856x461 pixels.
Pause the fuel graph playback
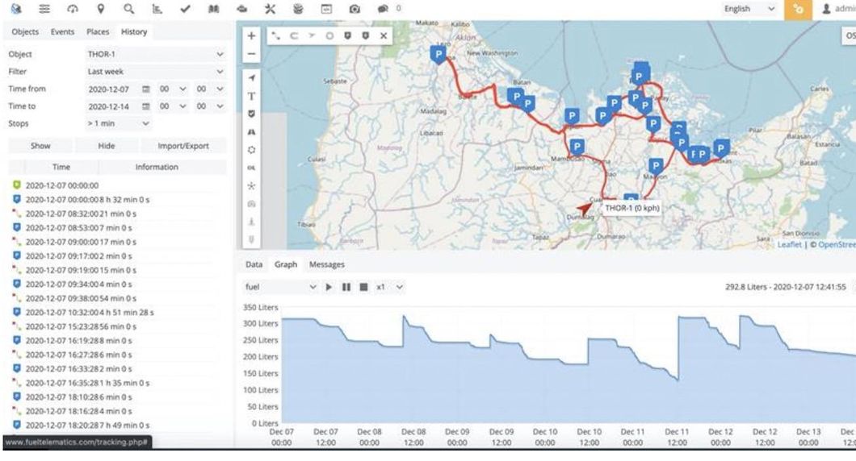click(x=346, y=287)
